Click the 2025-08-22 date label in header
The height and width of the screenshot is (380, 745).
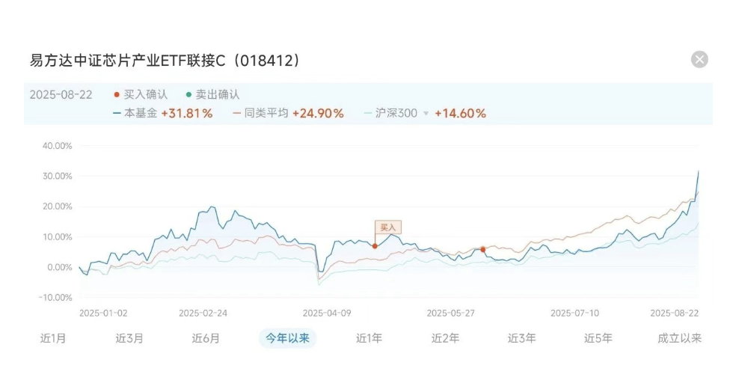[x=61, y=94]
